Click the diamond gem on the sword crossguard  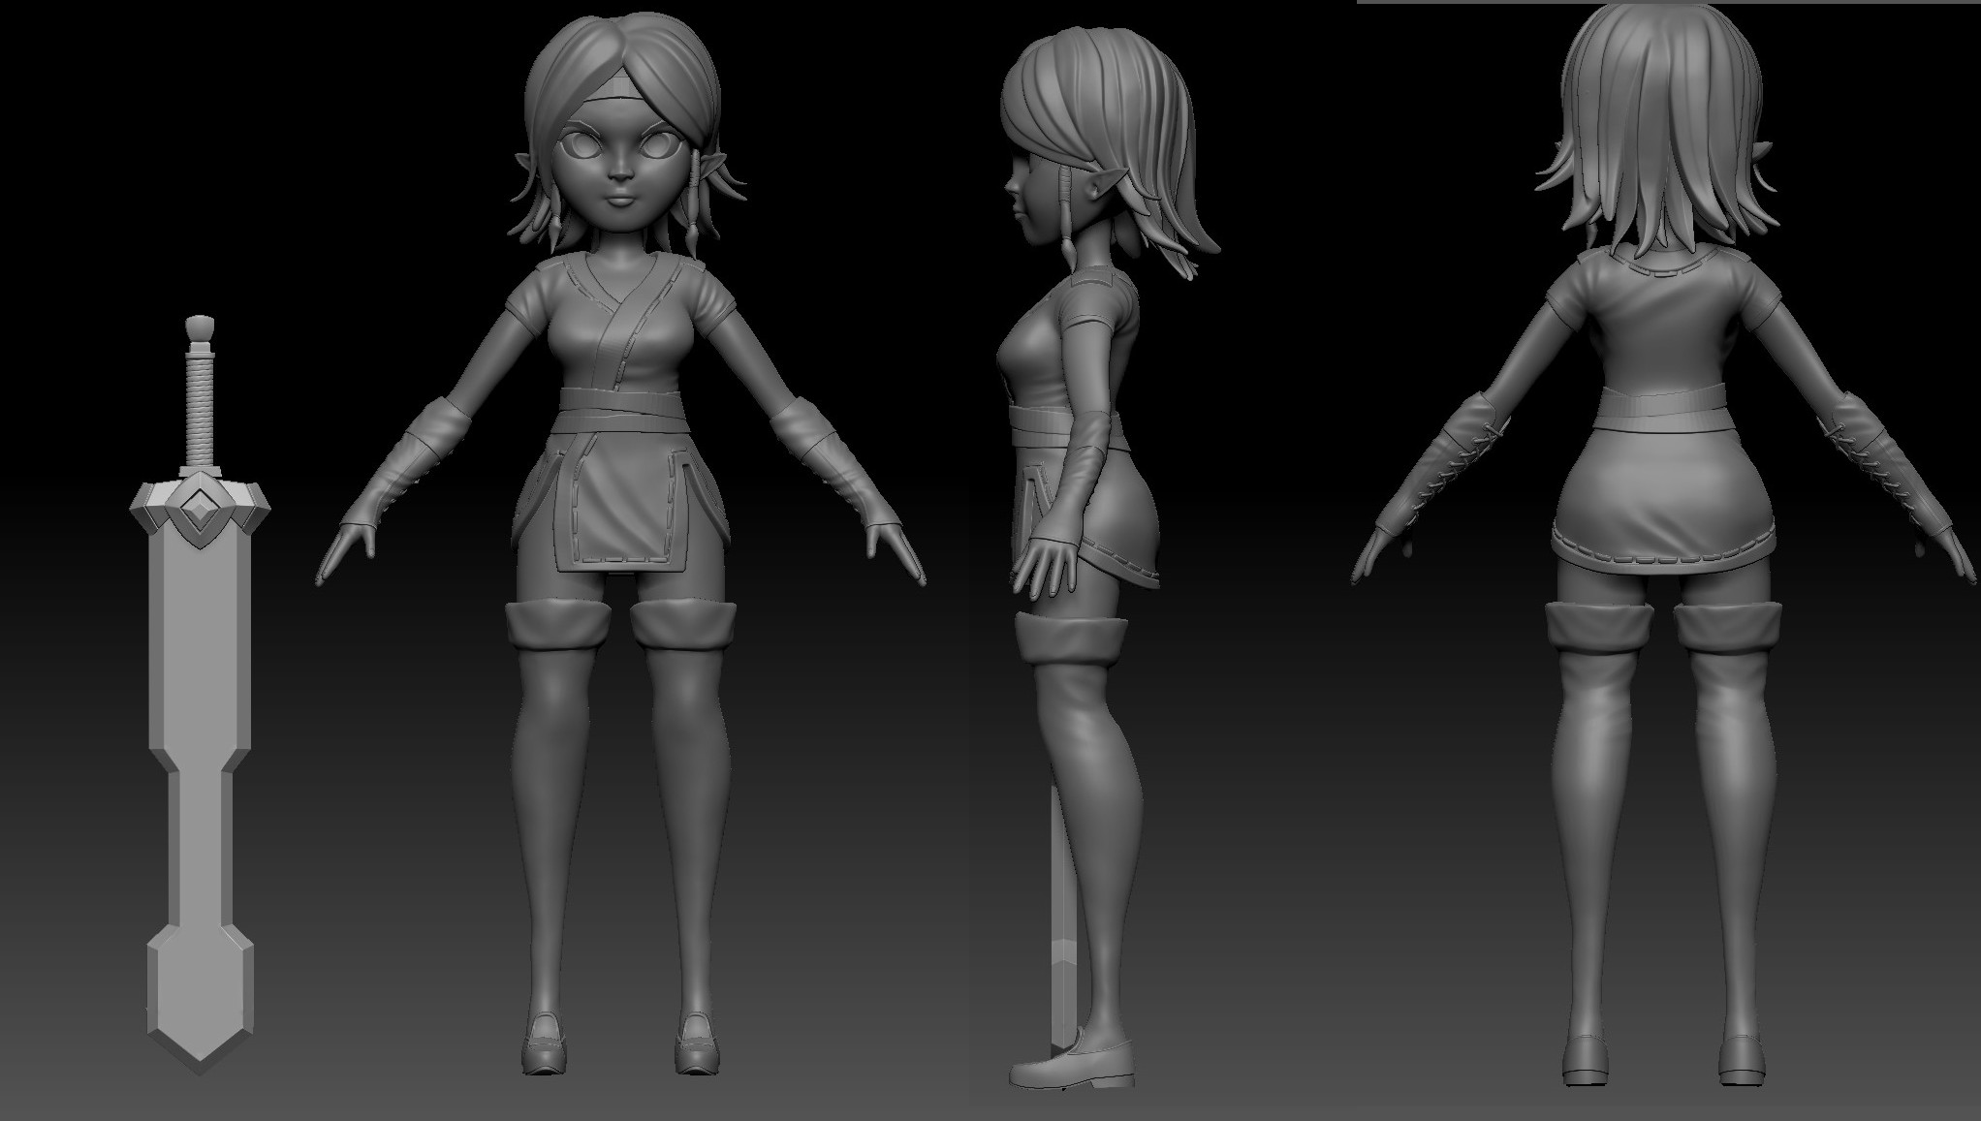[201, 508]
